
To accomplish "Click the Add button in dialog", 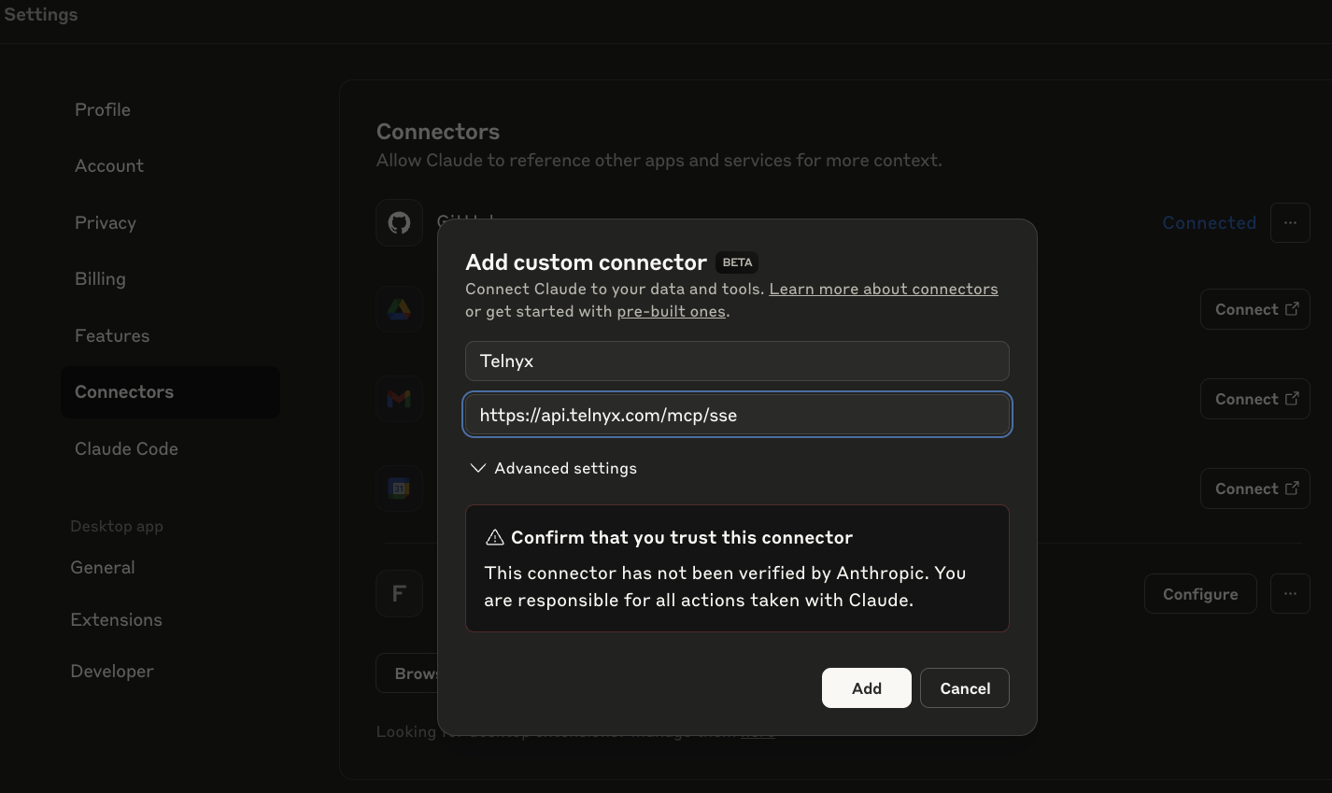I will coord(866,688).
